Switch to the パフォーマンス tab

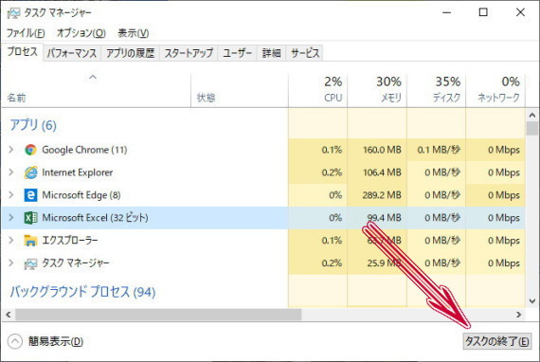tap(72, 53)
